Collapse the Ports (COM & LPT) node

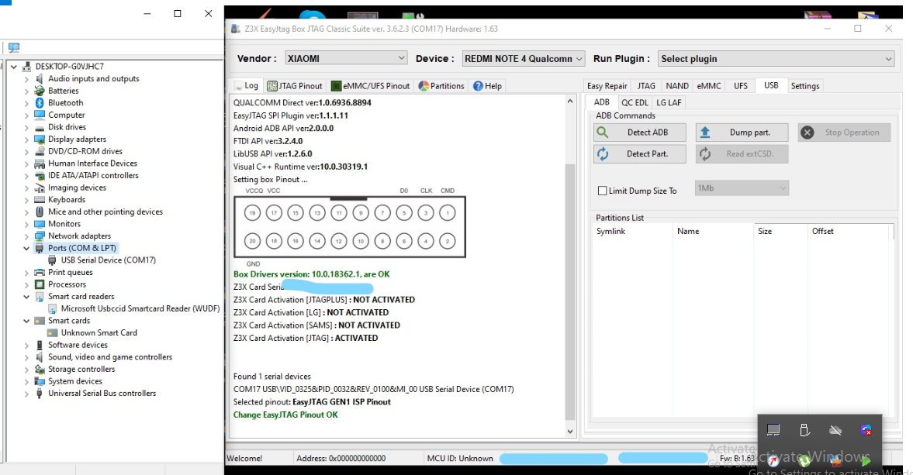tap(26, 249)
